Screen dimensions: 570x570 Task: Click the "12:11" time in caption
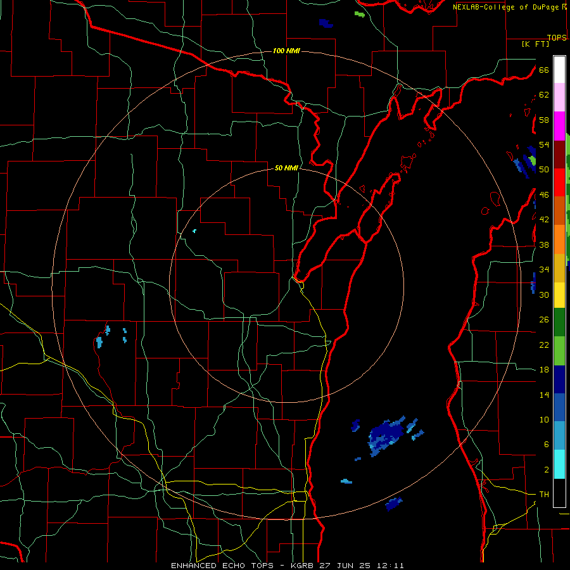(x=391, y=566)
